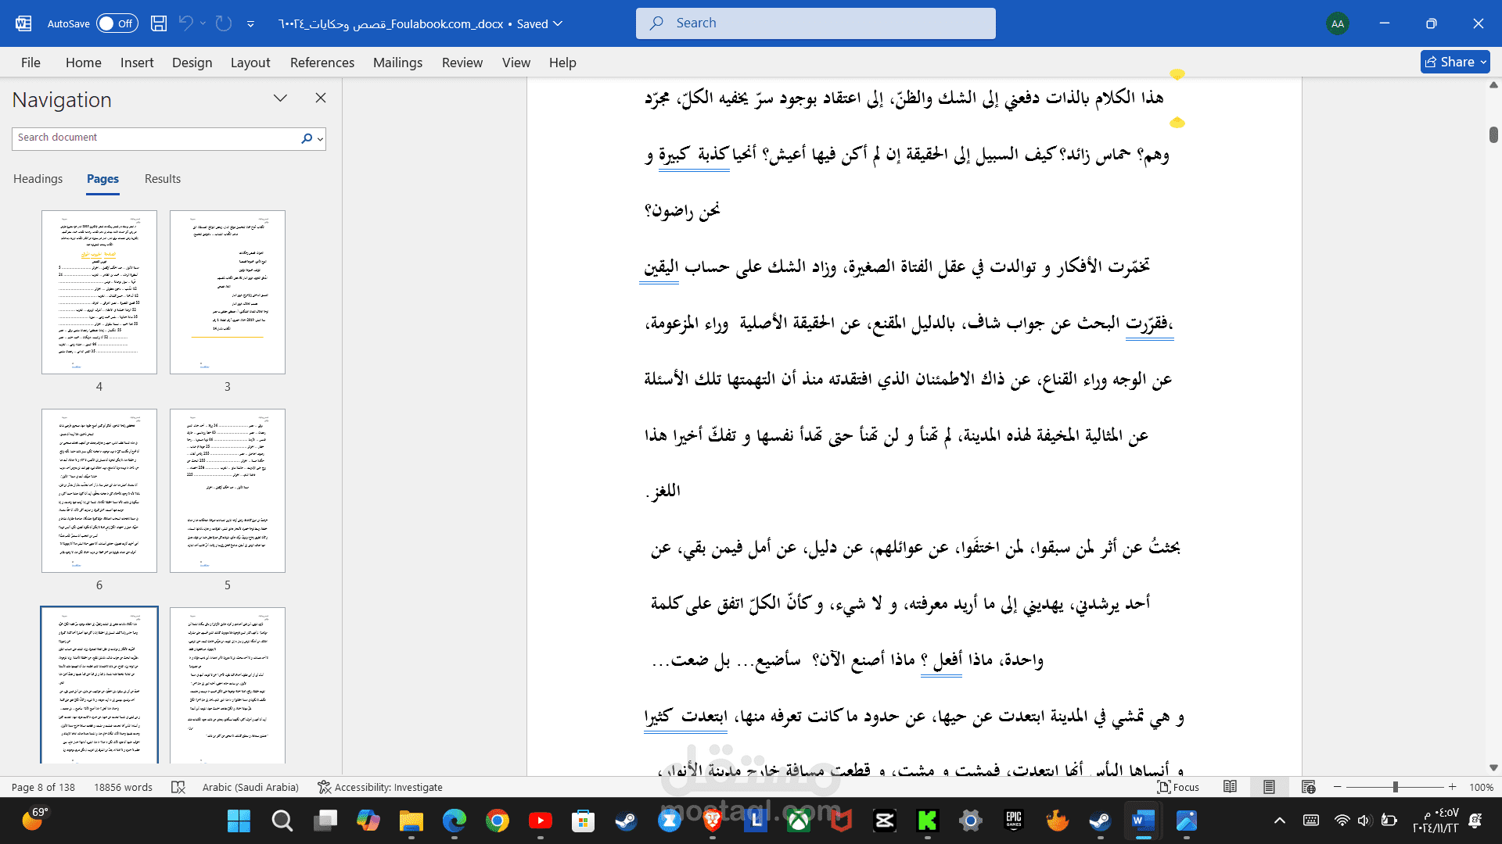Click the Share button
This screenshot has height=844, width=1502.
click(1454, 62)
